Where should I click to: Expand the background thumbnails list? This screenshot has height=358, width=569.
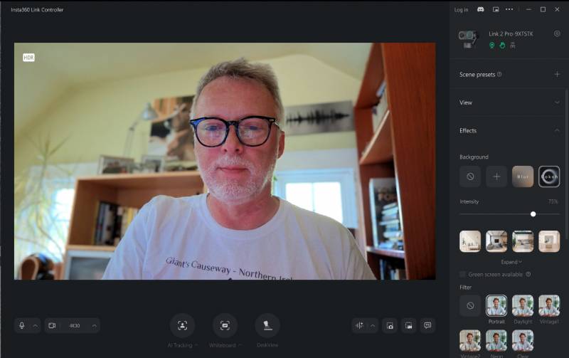pos(511,262)
